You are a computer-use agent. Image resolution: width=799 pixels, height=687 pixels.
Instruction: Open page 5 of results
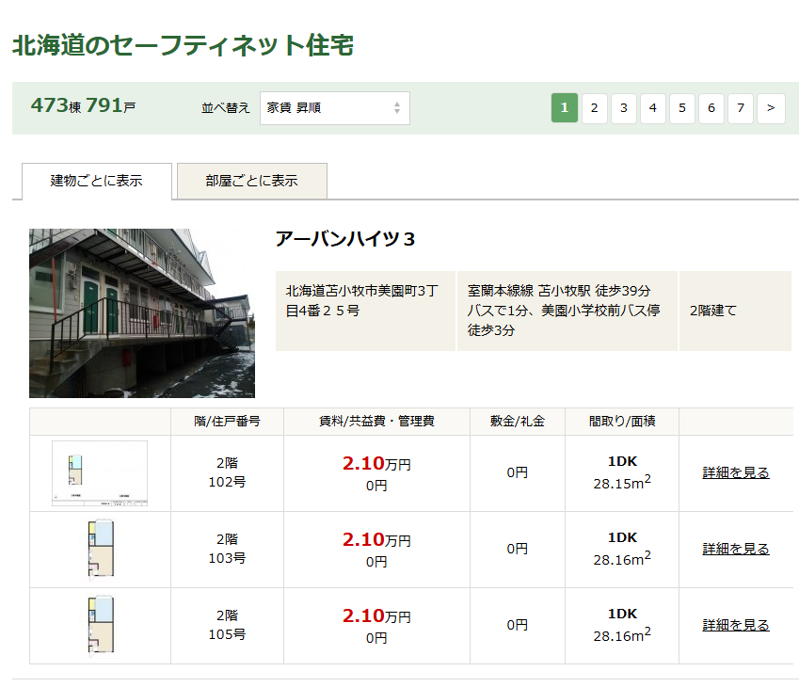click(x=681, y=107)
